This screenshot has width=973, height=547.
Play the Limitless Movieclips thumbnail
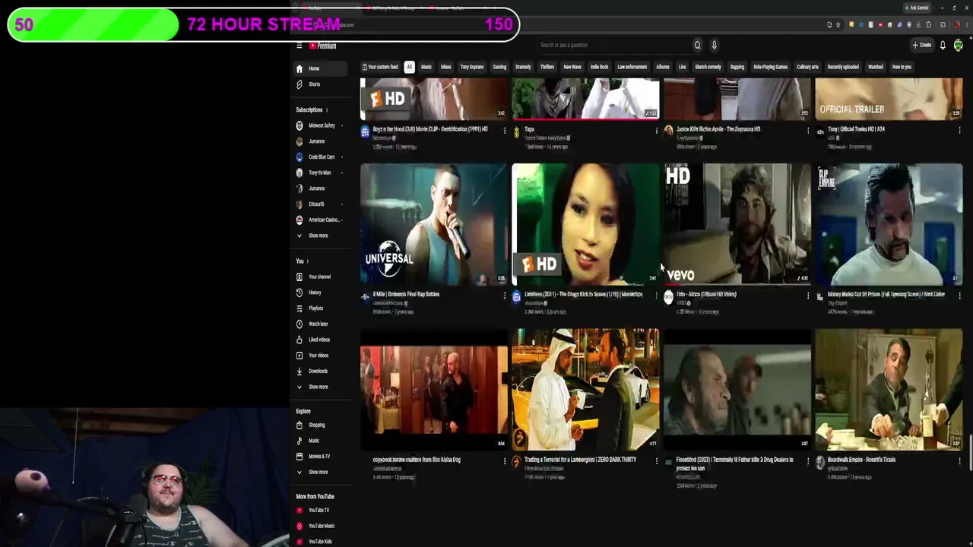(585, 223)
